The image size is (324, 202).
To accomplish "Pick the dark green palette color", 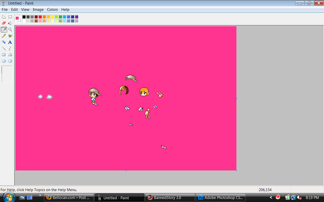I will pyautogui.click(x=61, y=17).
